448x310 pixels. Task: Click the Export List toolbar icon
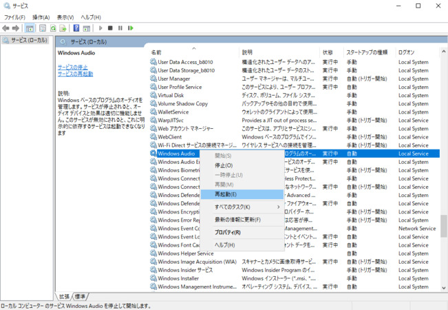coord(63,28)
